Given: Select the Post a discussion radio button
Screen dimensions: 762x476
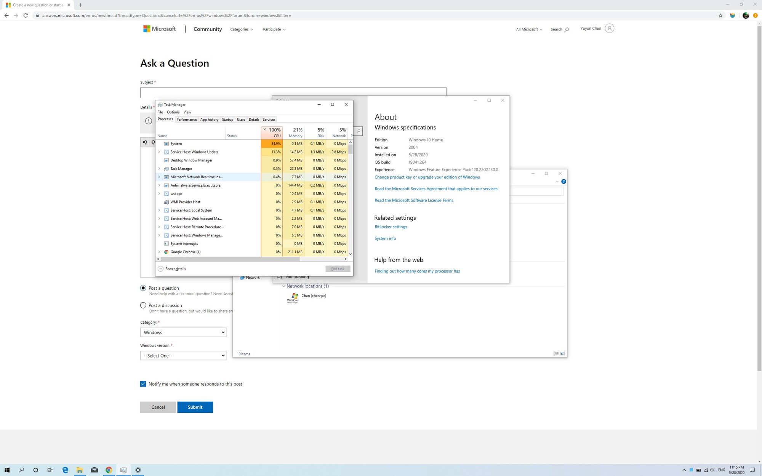Looking at the screenshot, I should (x=143, y=305).
